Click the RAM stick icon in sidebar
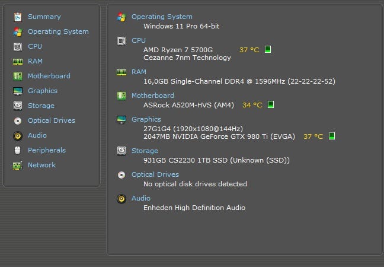The width and height of the screenshot is (384, 267). pos(17,61)
